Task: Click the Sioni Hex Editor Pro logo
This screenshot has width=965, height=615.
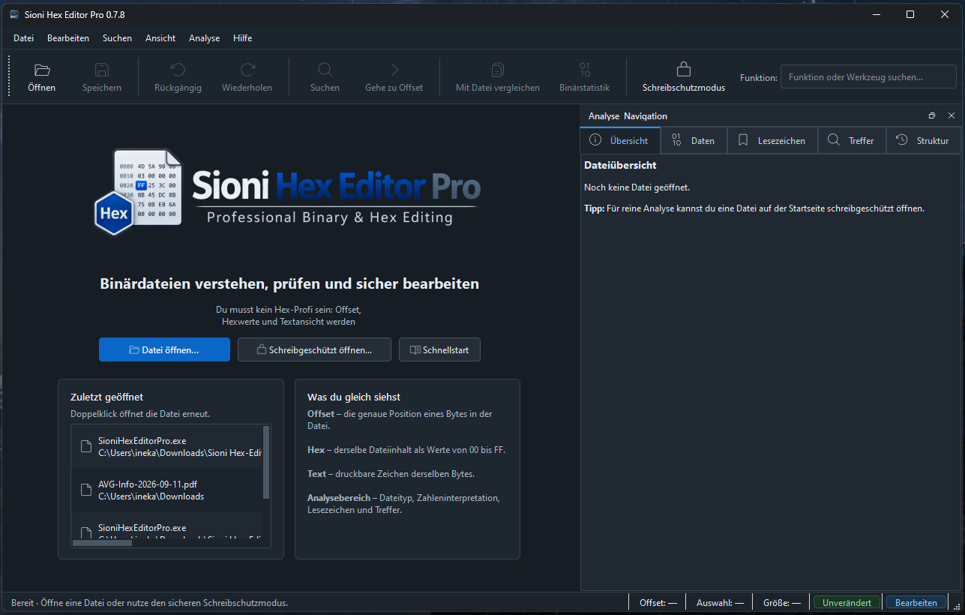Action: pos(287,192)
